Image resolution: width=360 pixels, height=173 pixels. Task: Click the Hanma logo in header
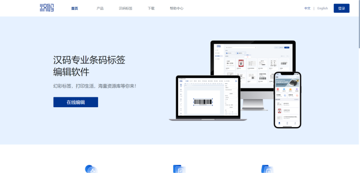click(x=47, y=8)
